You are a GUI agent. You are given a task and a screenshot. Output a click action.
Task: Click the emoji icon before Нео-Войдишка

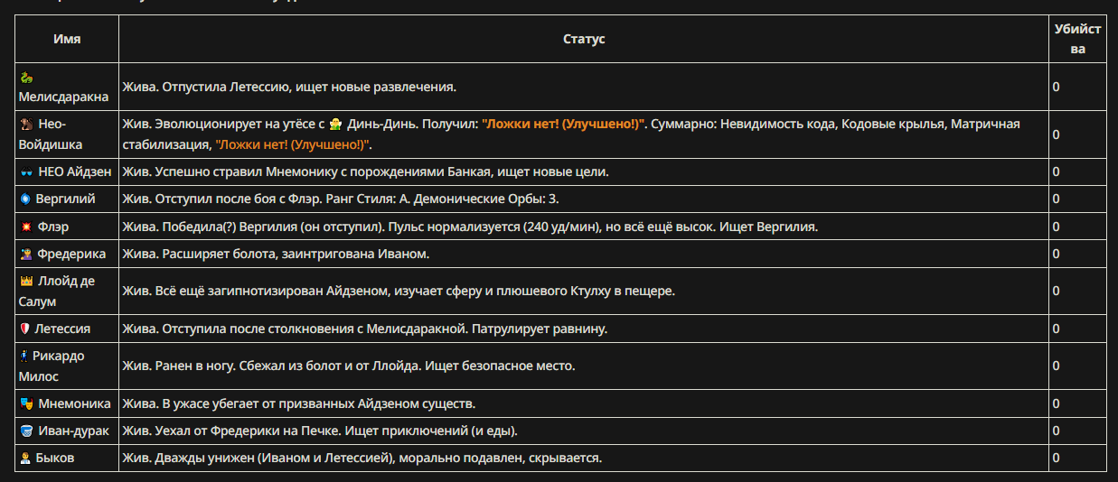pos(25,124)
